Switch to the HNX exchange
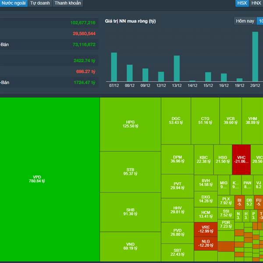The image size is (263, 263). coord(256,3)
